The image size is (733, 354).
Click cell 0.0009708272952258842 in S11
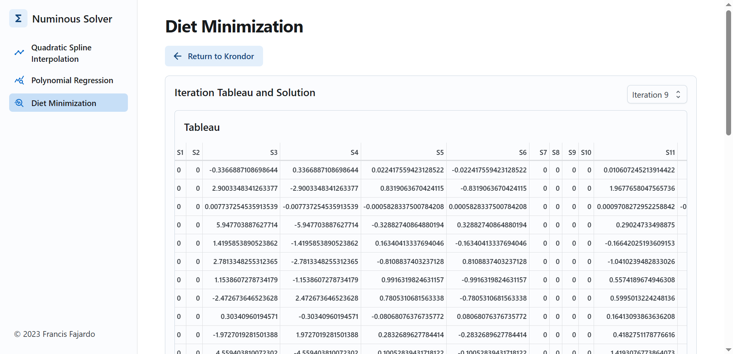[x=636, y=206]
